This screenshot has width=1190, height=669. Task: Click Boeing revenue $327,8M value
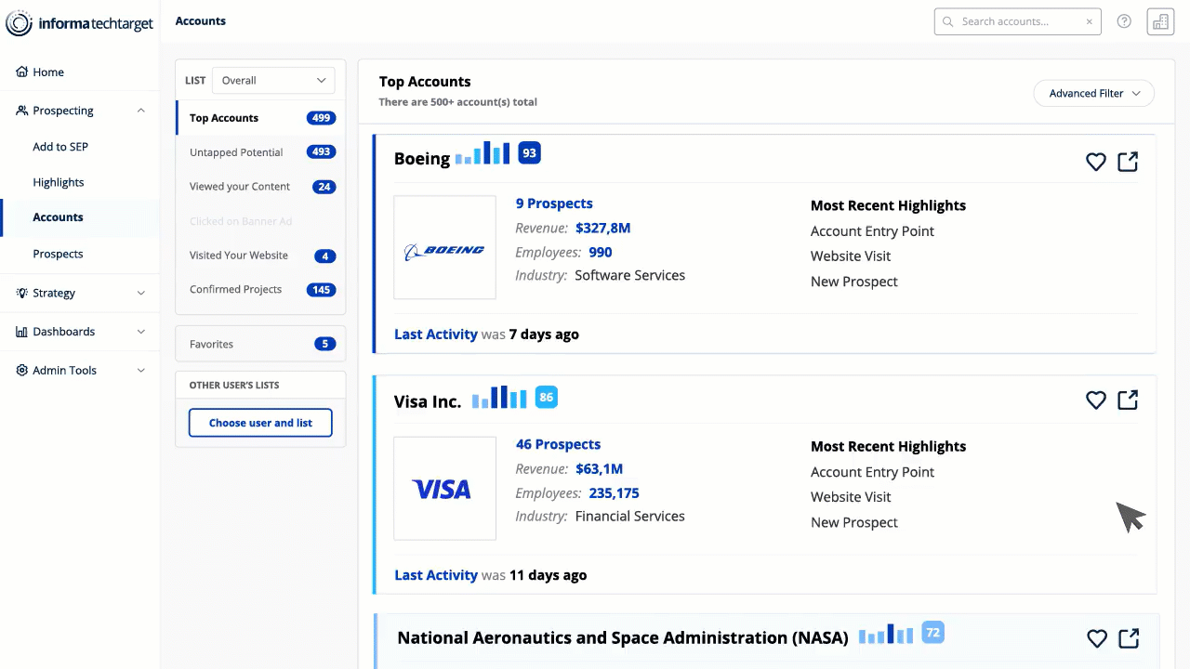click(x=603, y=228)
